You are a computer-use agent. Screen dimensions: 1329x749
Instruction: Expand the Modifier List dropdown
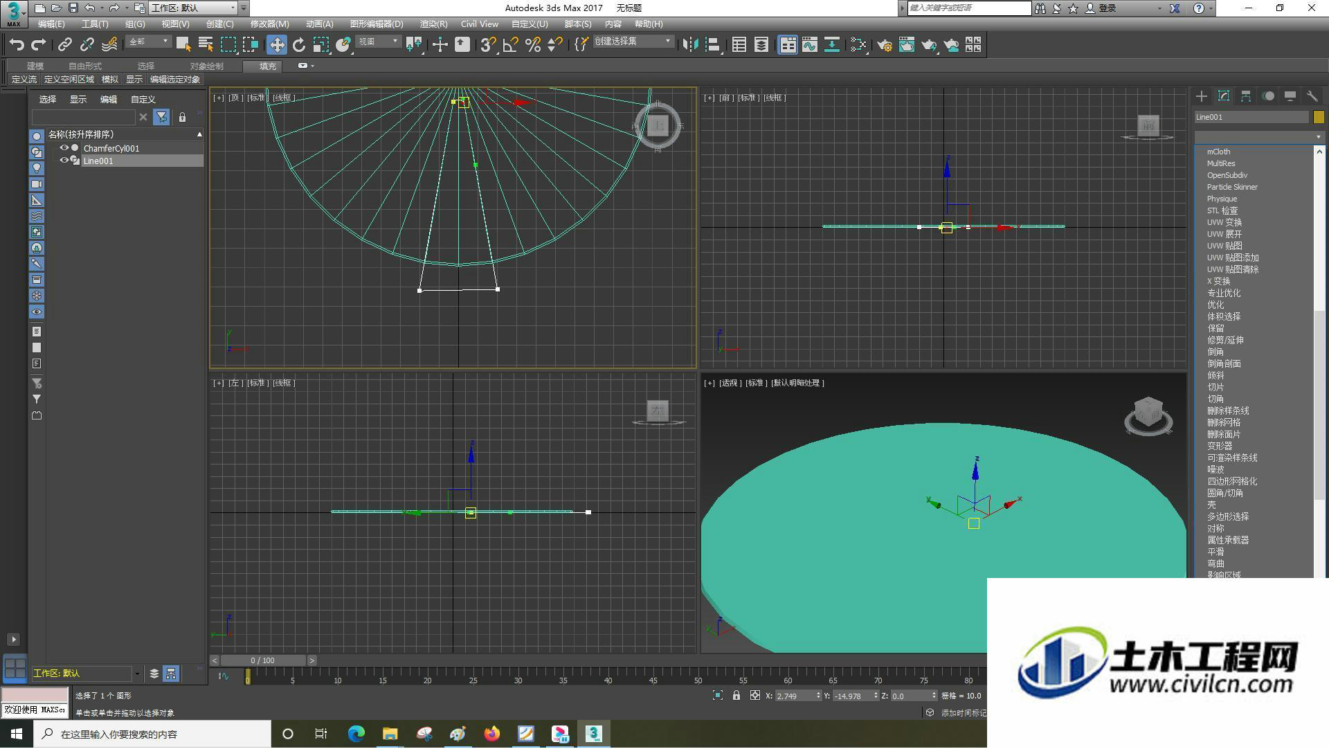coord(1259,136)
